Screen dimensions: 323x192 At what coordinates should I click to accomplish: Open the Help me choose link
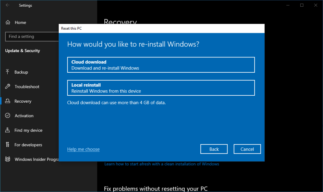pos(83,149)
